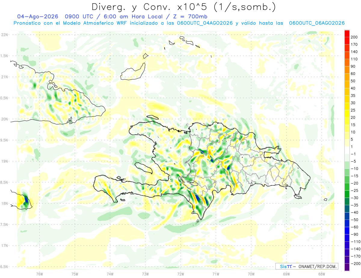Image resolution: width=361 pixels, height=278 pixels.
Task: Click the "ONAMET/REP.DOM." credit label
Action: coord(317,266)
